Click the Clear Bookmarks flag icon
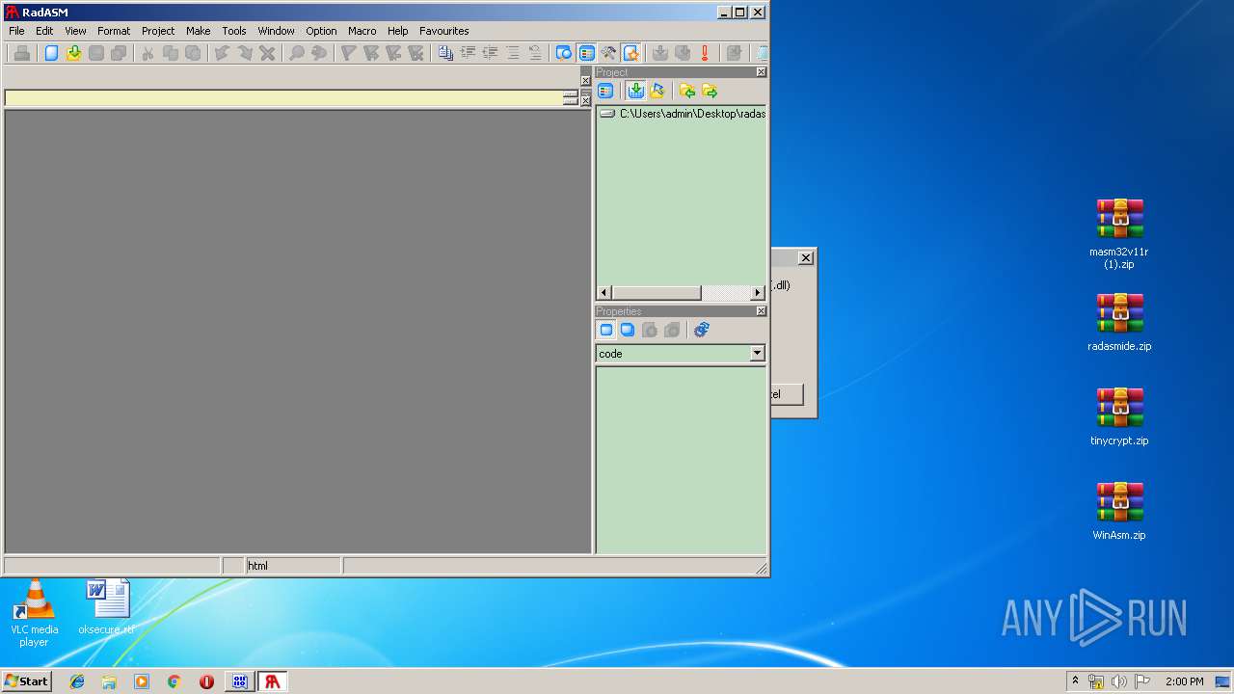The height and width of the screenshot is (694, 1234). (416, 53)
